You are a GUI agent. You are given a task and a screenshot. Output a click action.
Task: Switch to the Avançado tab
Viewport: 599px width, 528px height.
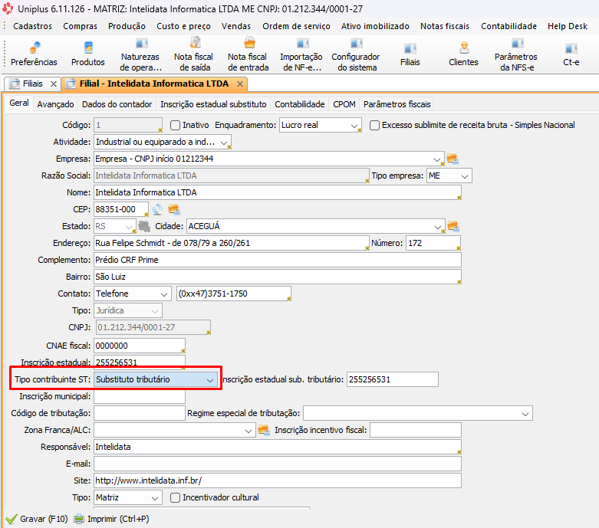pyautogui.click(x=55, y=104)
